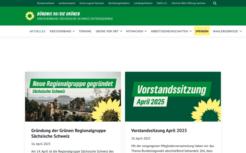Open article Gründung der Grünen Regionalgruppe Sächsische Schweiz
This screenshot has width=246, height=153.
(68, 133)
